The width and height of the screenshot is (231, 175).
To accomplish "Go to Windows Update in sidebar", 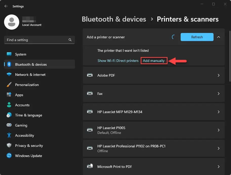I will point(28,156).
